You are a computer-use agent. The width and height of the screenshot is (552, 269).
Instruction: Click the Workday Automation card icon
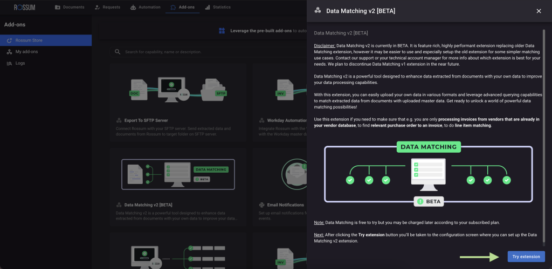tap(261, 121)
